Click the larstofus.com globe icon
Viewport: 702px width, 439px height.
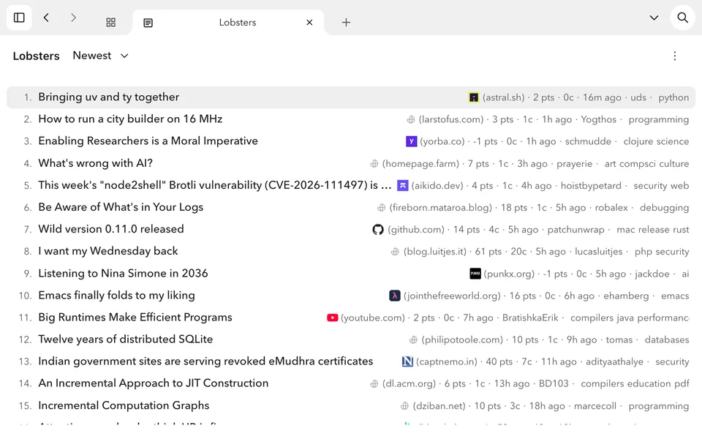click(410, 119)
